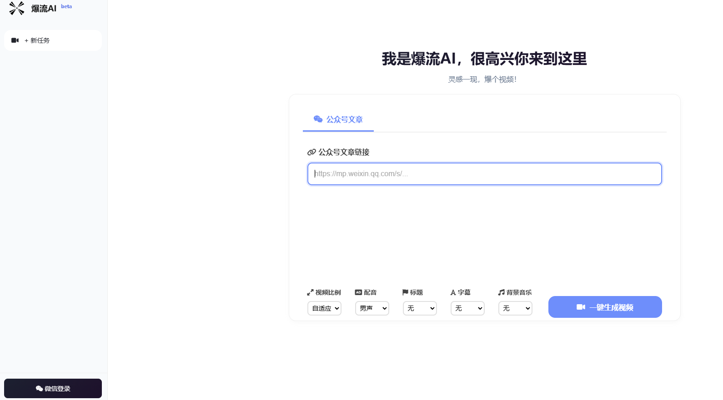Click the link chain icon beside 公众号文章链接

click(311, 152)
